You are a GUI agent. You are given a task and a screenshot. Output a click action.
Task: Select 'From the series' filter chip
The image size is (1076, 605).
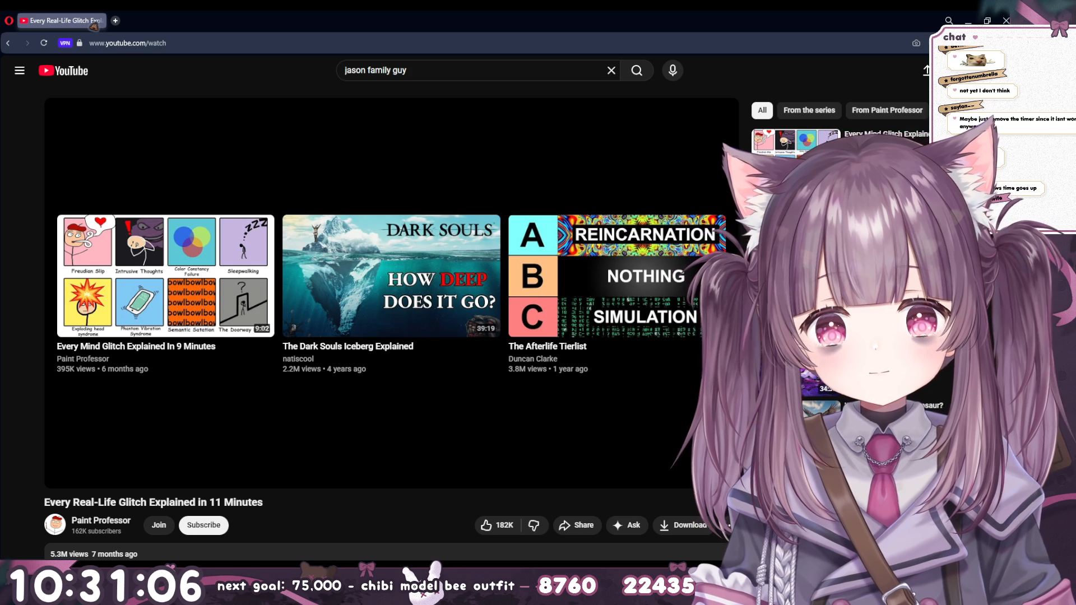(809, 110)
